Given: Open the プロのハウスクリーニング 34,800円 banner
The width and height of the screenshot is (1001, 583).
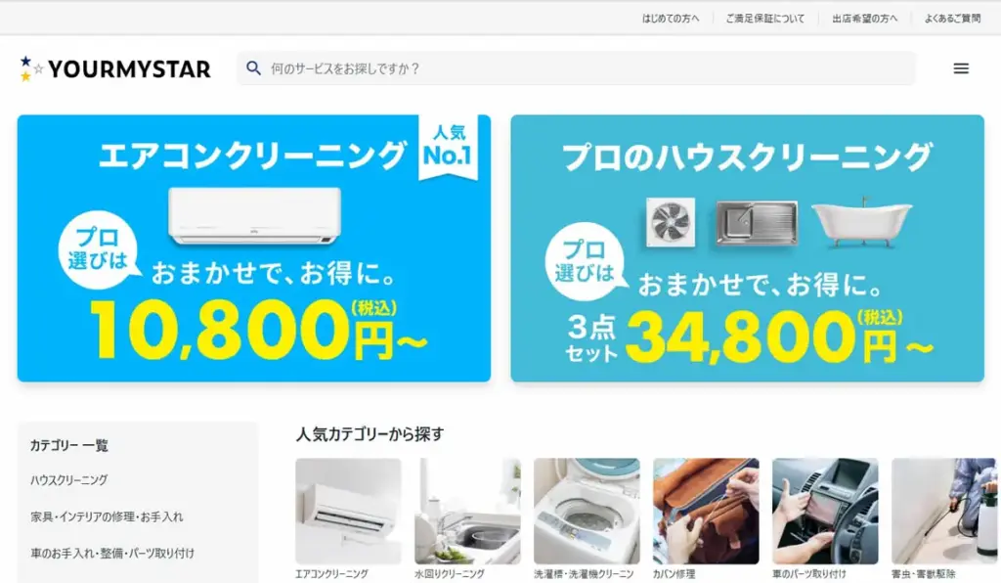Looking at the screenshot, I should (747, 248).
